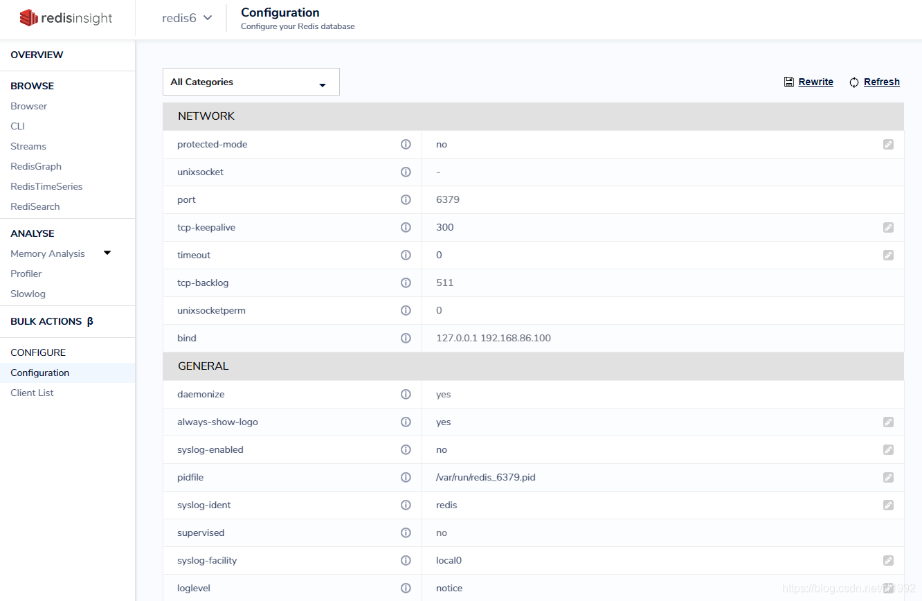Open the redis6 database switcher
The width and height of the screenshot is (922, 601).
click(187, 18)
